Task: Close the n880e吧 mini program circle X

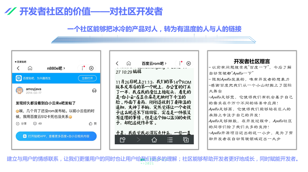Action: pos(91,68)
